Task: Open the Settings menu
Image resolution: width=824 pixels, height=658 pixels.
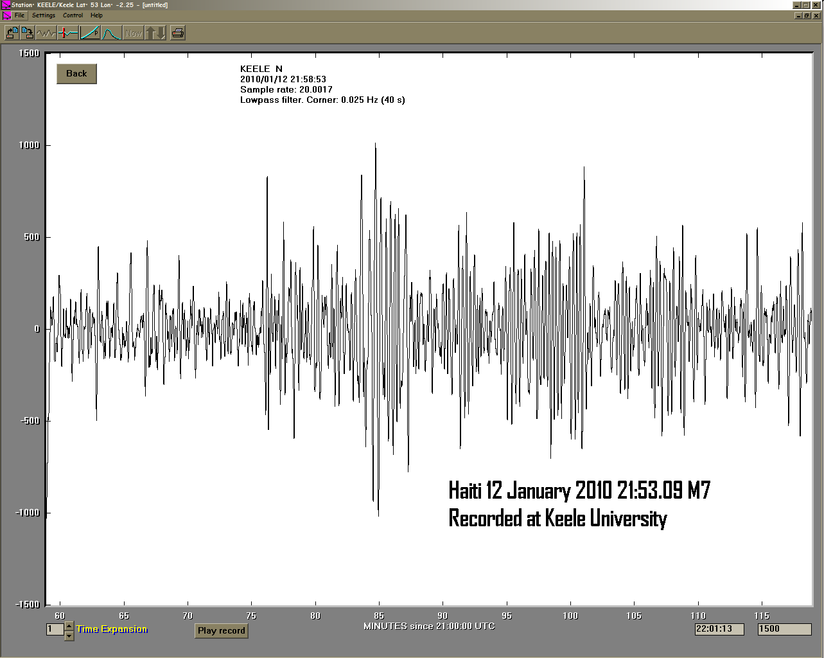Action: [44, 15]
